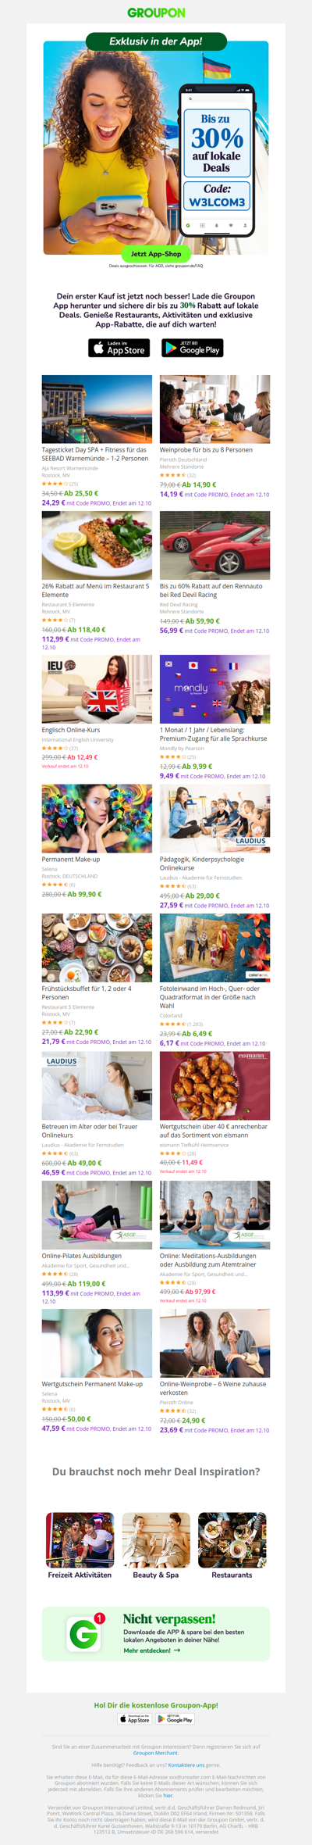Open the Weinprobe für bis zu 8 Personen deal
The height and width of the screenshot is (1845, 312).
tap(206, 450)
